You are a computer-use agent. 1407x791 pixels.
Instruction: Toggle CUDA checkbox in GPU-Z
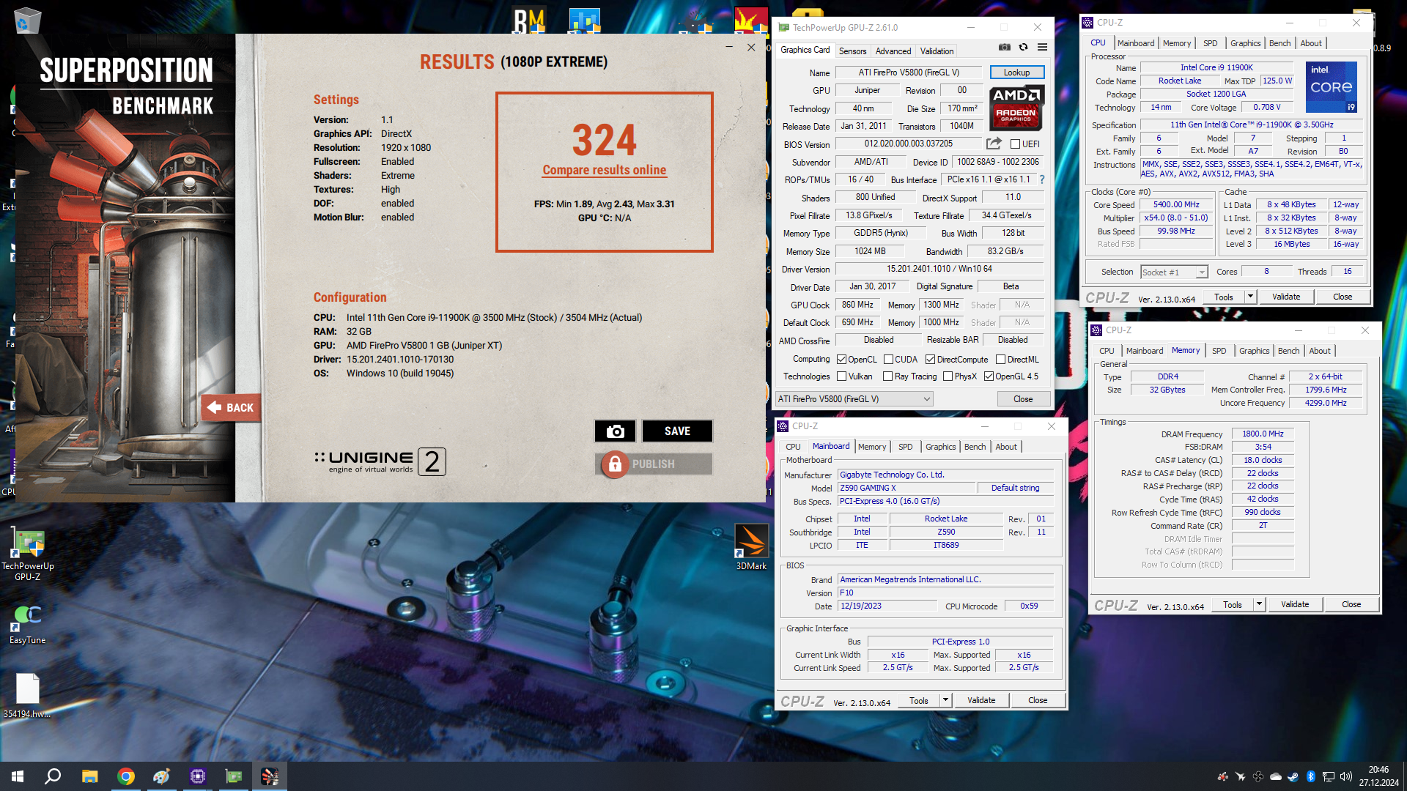(888, 360)
